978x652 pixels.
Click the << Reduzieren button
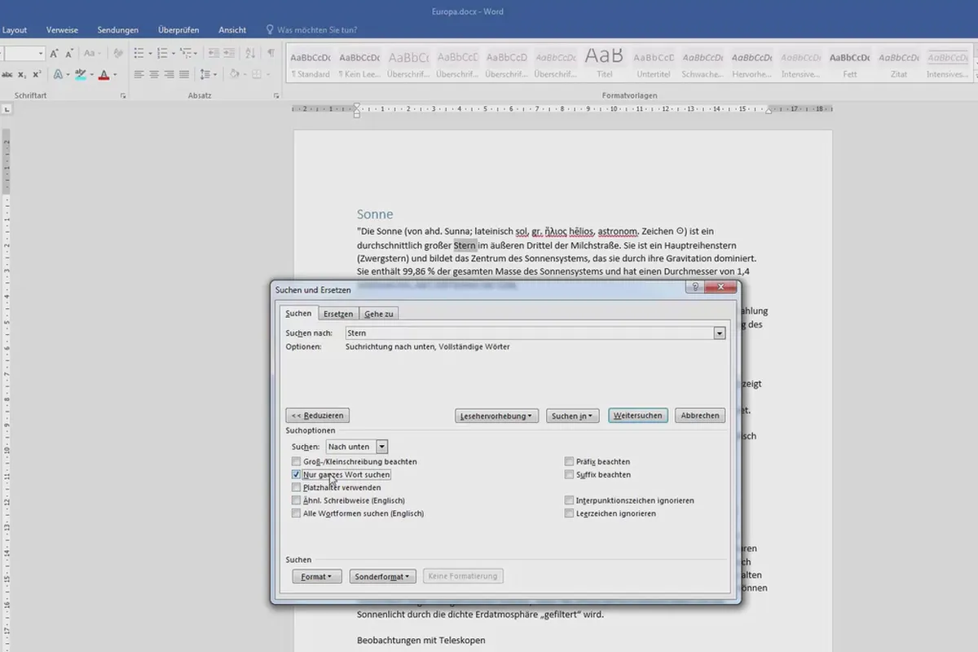tap(319, 416)
